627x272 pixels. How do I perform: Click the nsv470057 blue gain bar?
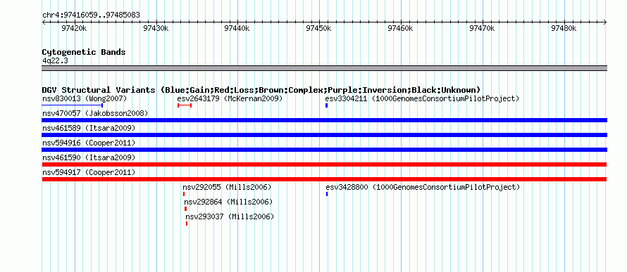[324, 120]
